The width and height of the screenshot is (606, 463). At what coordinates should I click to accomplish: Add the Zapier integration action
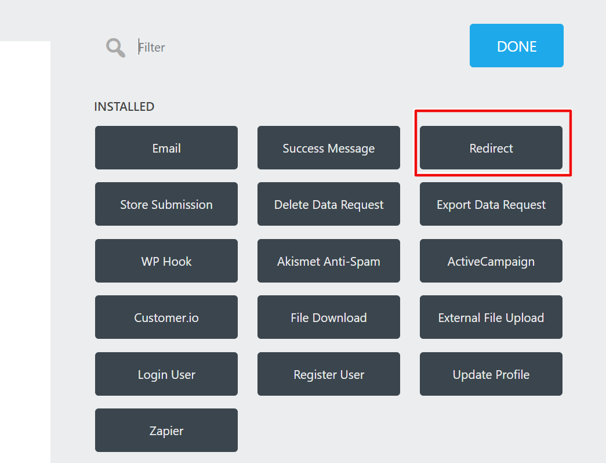pyautogui.click(x=166, y=431)
